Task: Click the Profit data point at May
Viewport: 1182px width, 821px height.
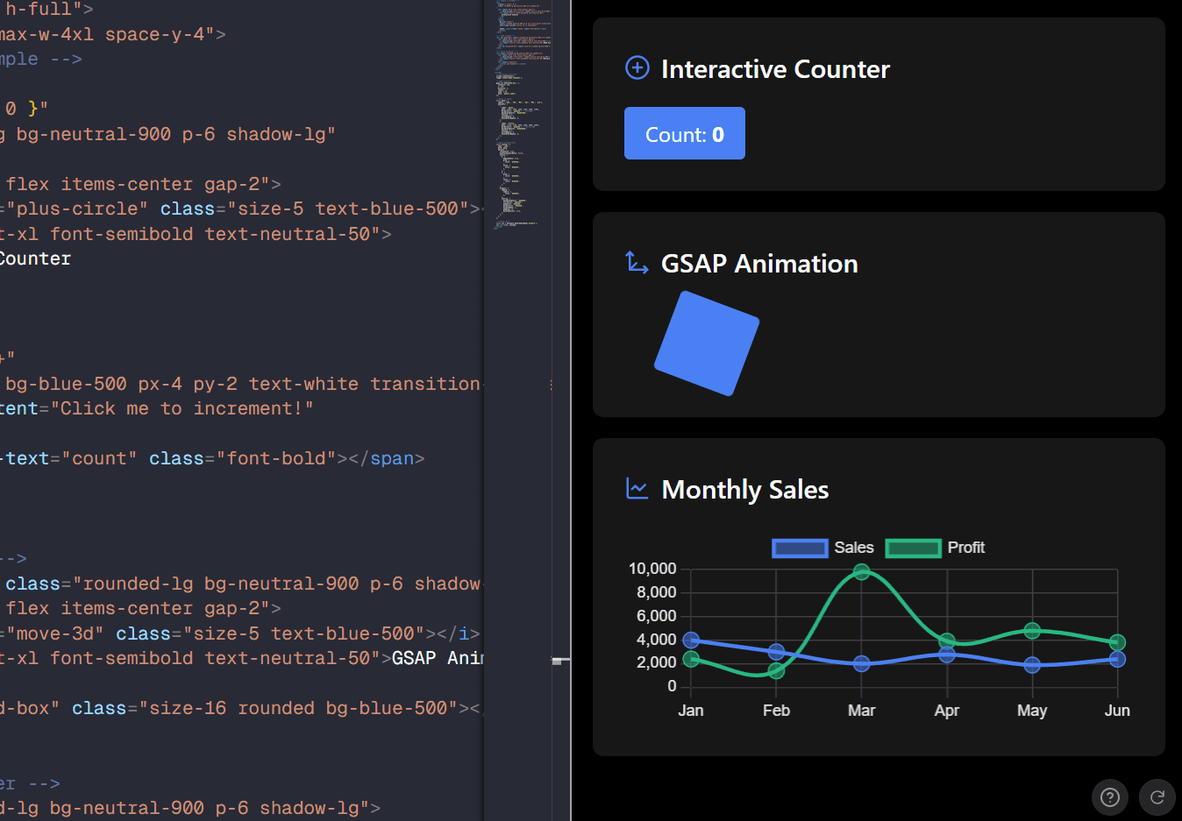Action: [x=1032, y=631]
